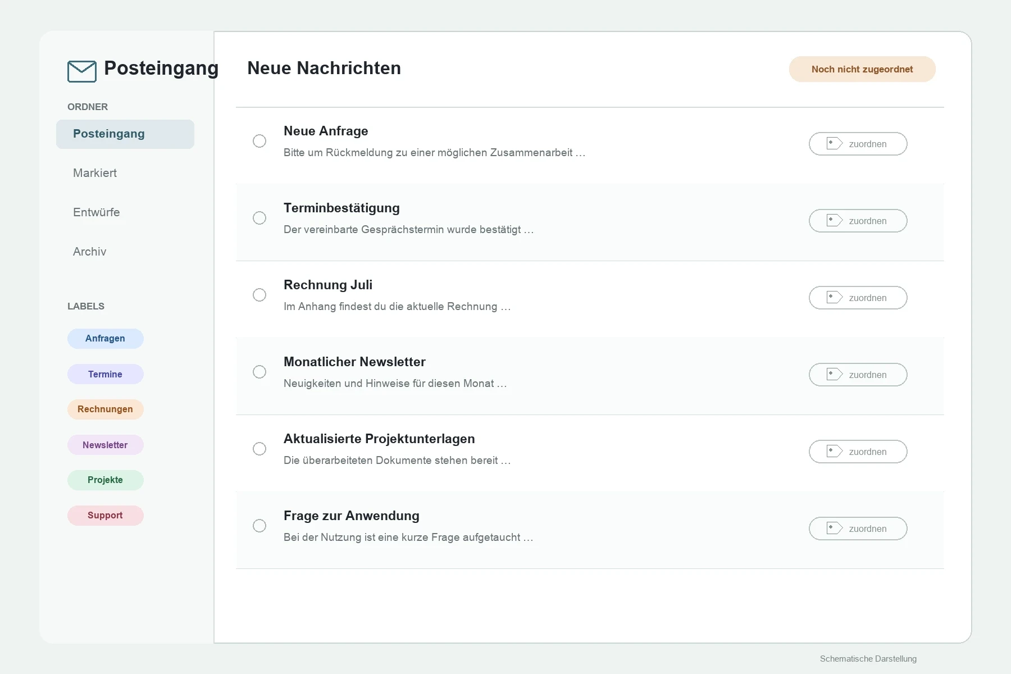Choose the violet Newsletter label chip
1011x674 pixels.
106,445
